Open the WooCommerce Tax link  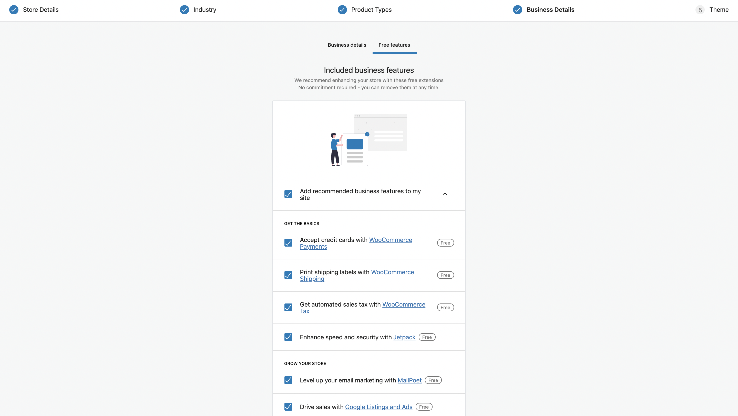tap(403, 305)
